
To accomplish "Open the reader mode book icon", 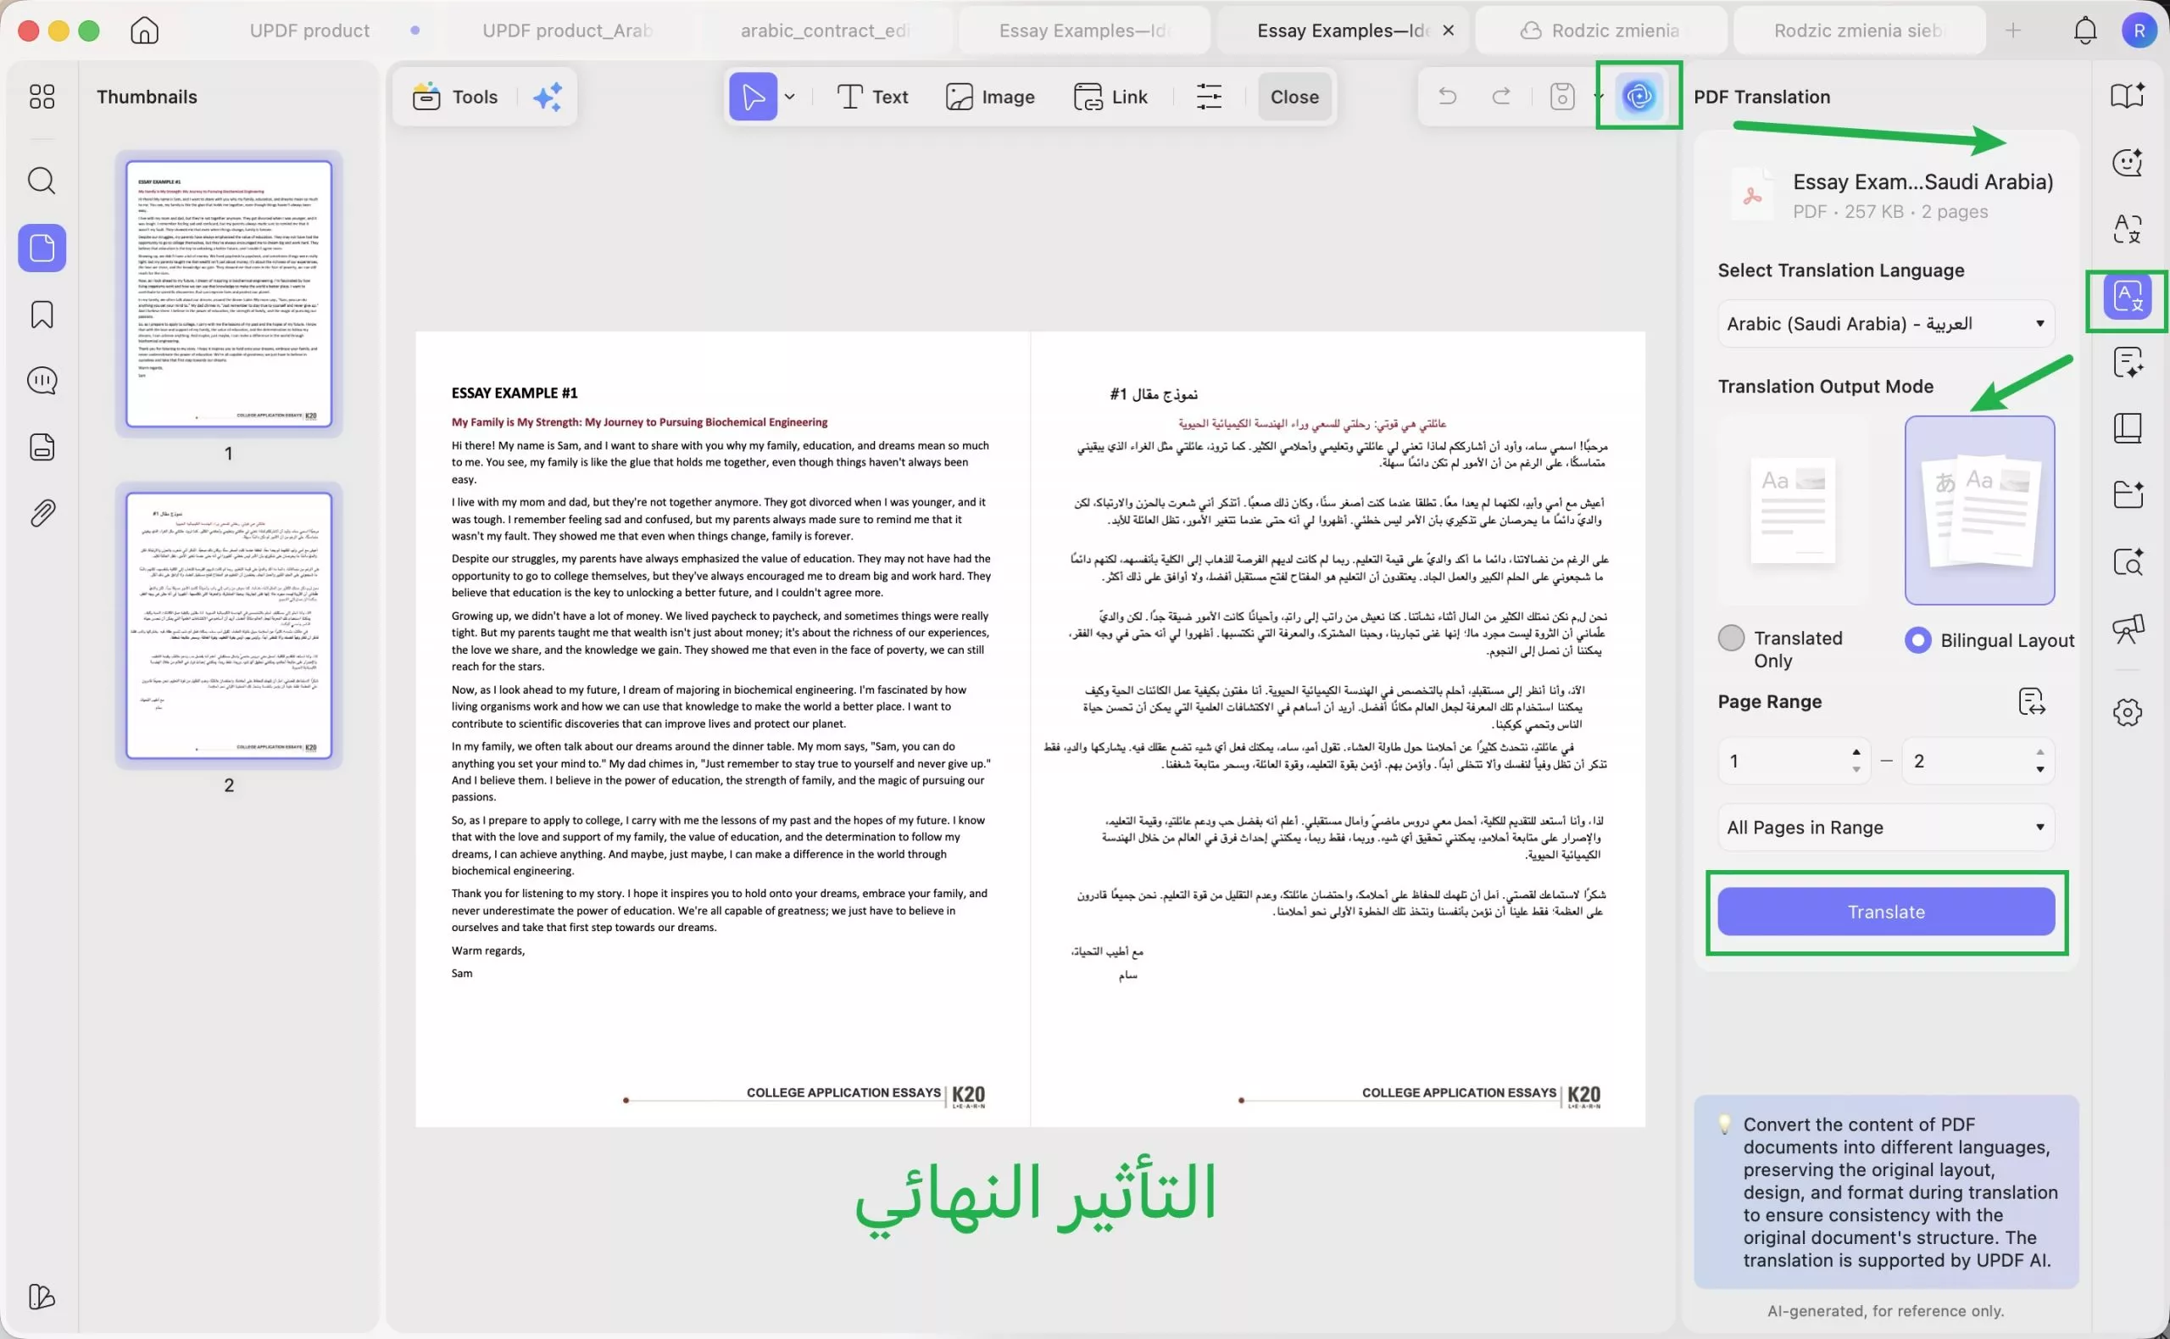I will point(2128,96).
